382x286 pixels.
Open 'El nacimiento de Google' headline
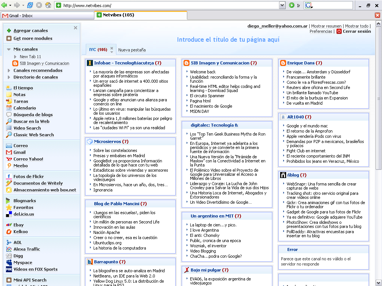click(211, 106)
